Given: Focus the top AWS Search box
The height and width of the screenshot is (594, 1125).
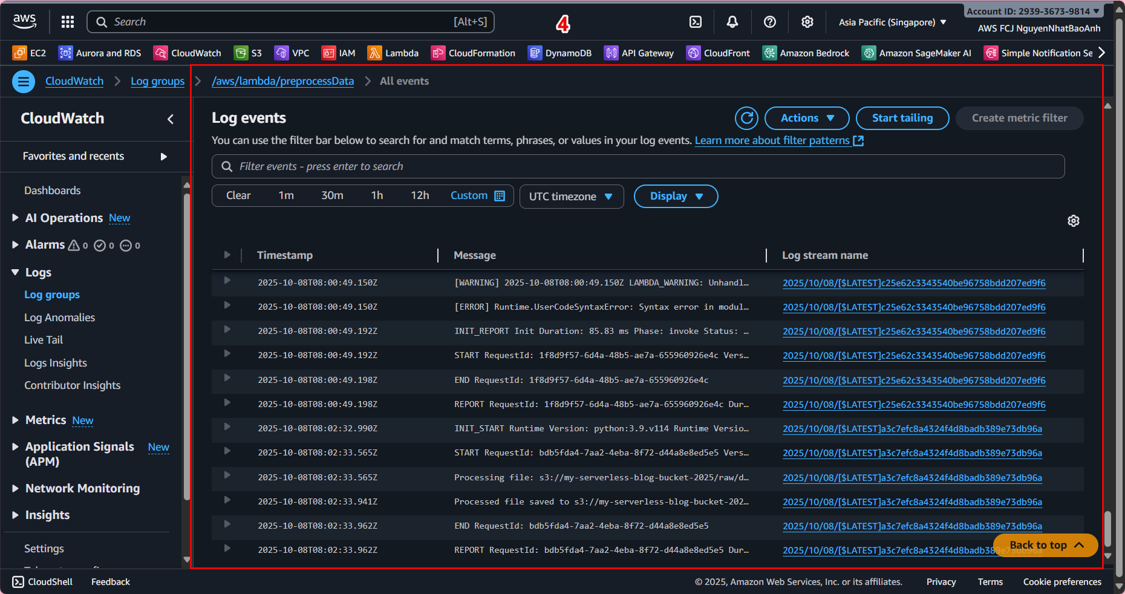Looking at the screenshot, I should [x=291, y=22].
